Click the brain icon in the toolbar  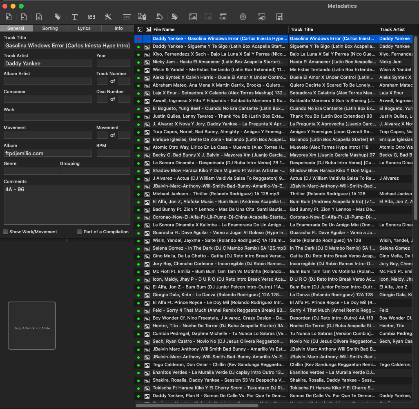243,17
